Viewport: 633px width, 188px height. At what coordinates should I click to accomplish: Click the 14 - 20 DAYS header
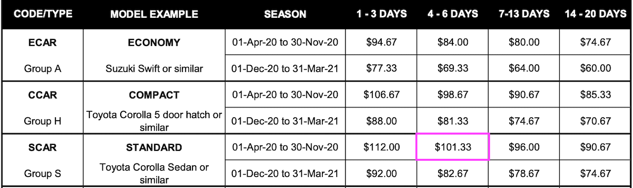[x=595, y=14]
